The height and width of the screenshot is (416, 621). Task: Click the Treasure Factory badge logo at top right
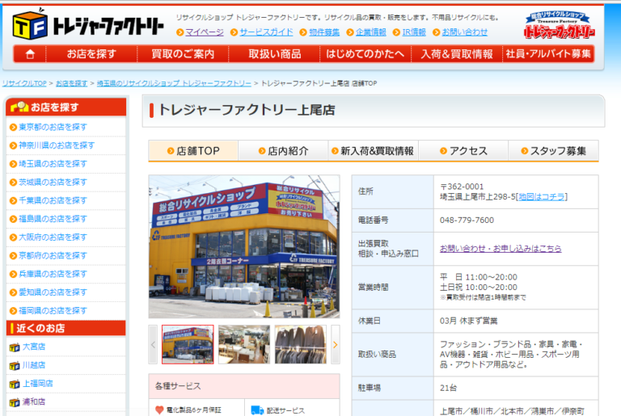[x=559, y=25]
